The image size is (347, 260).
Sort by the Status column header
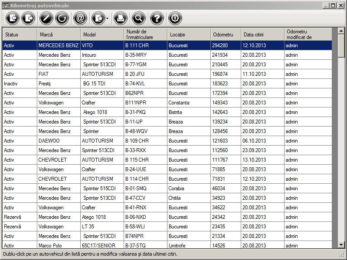(x=20, y=35)
